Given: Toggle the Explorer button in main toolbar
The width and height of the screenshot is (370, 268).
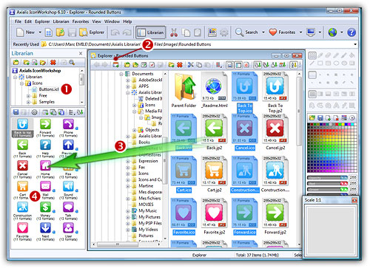Looking at the screenshot, I should 92,32.
